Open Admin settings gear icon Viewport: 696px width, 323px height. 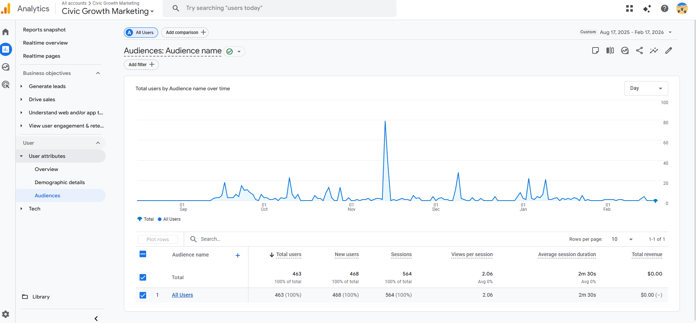pos(6,314)
